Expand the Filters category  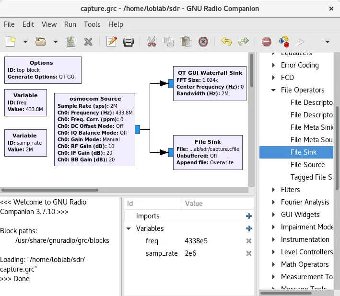click(x=273, y=190)
